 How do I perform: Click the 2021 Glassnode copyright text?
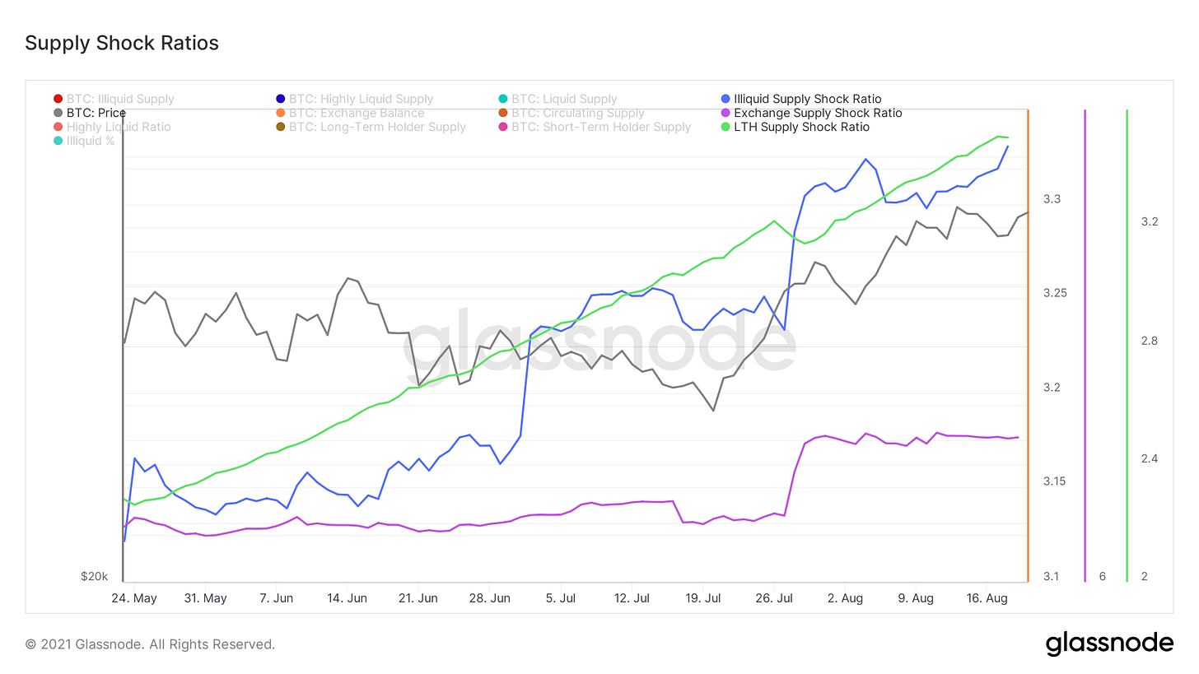pos(150,644)
